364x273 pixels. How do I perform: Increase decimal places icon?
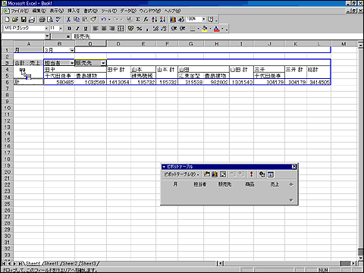pyautogui.click(x=155, y=29)
